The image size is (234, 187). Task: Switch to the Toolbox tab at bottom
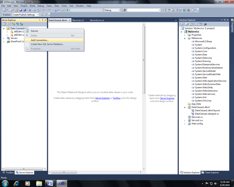(x=8, y=172)
